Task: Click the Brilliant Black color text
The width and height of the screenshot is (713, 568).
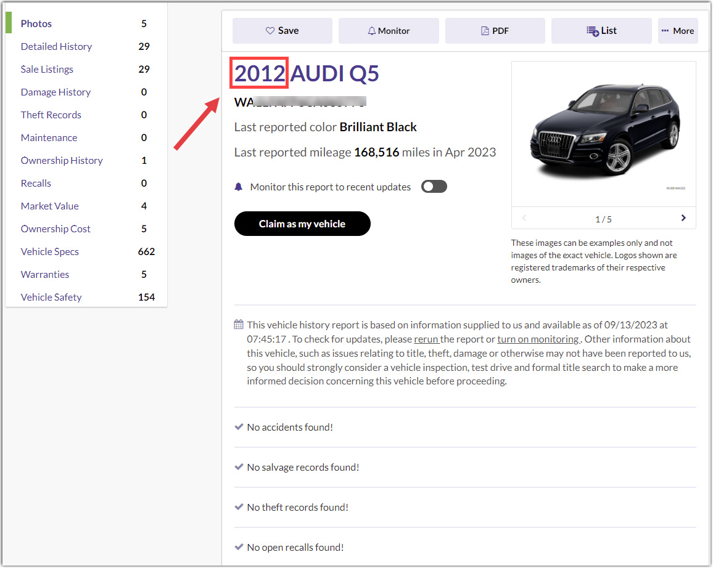Action: 378,127
